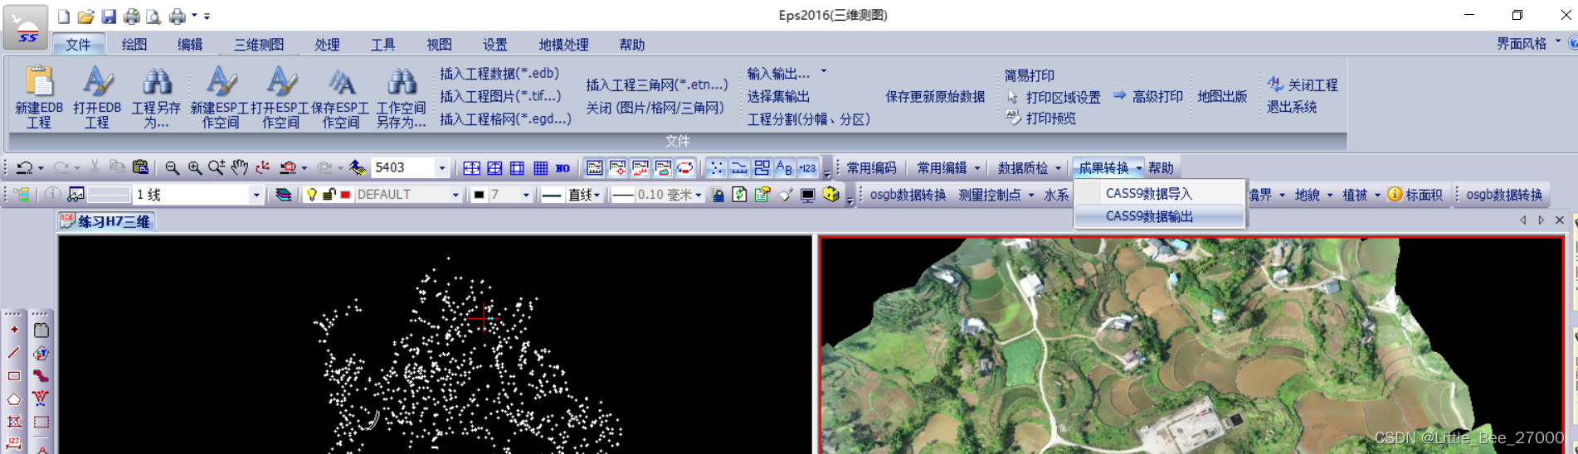The image size is (1578, 454).
Task: Click the red-blue curve tool icon
Action: (41, 376)
